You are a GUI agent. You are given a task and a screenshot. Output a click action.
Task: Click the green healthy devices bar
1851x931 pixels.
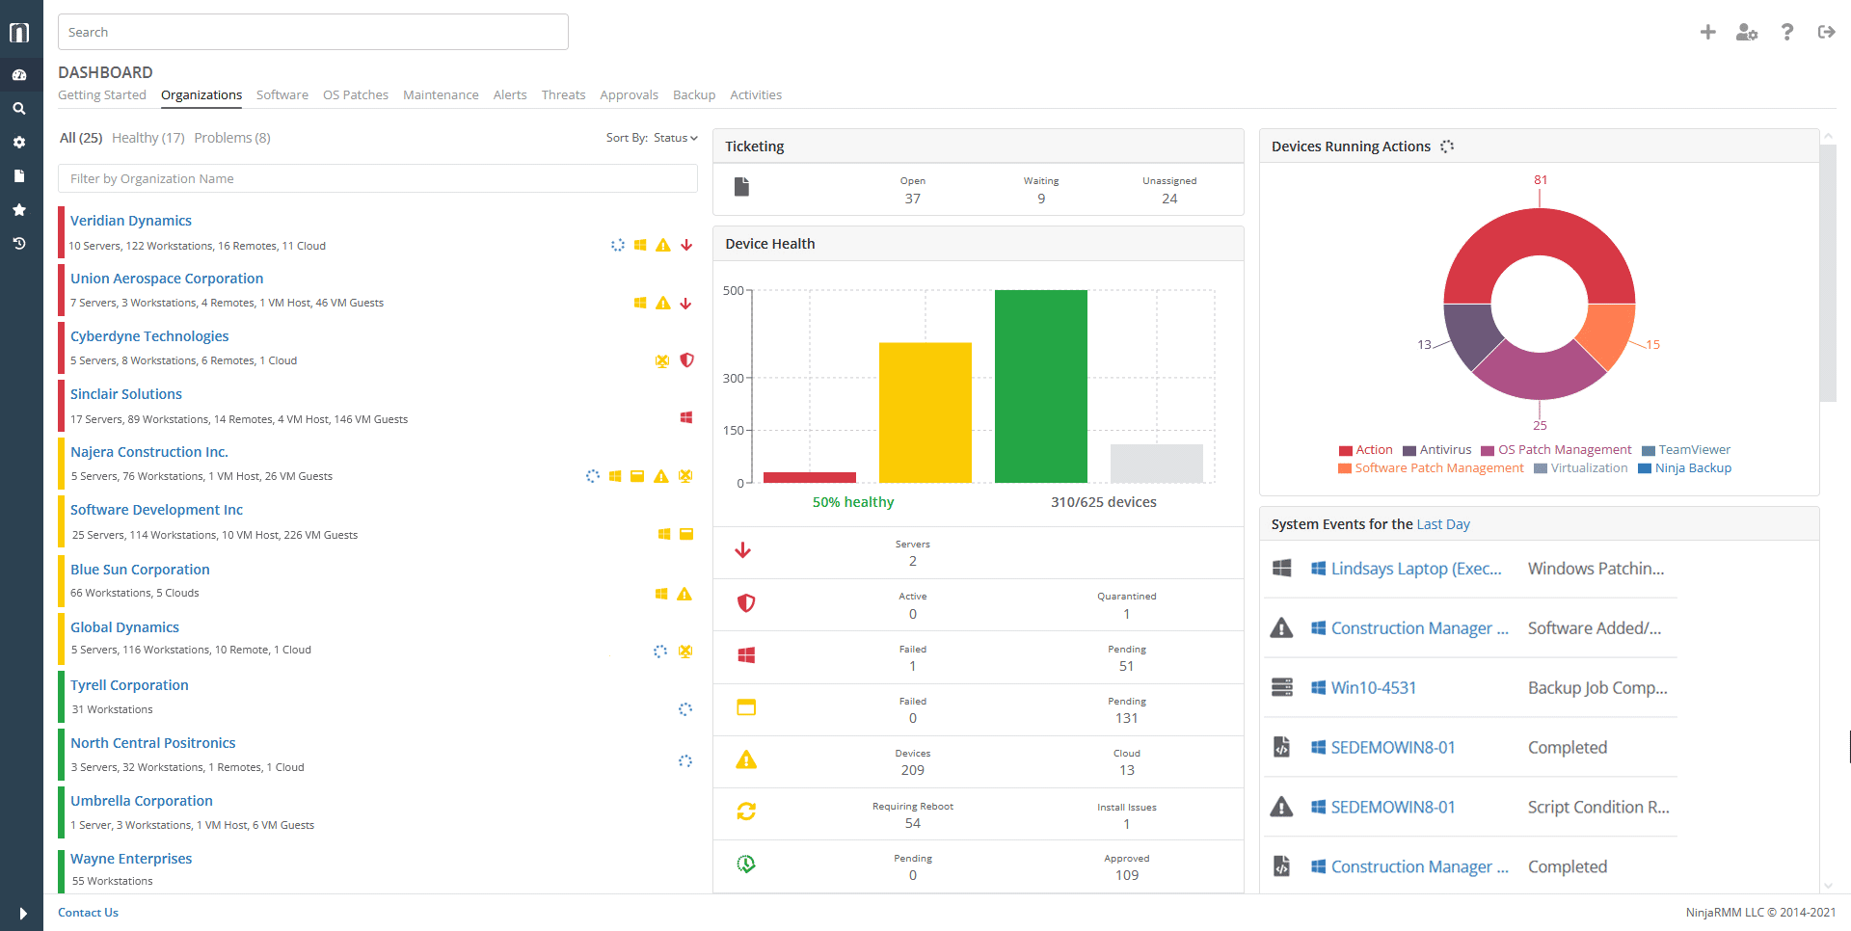coord(1041,386)
